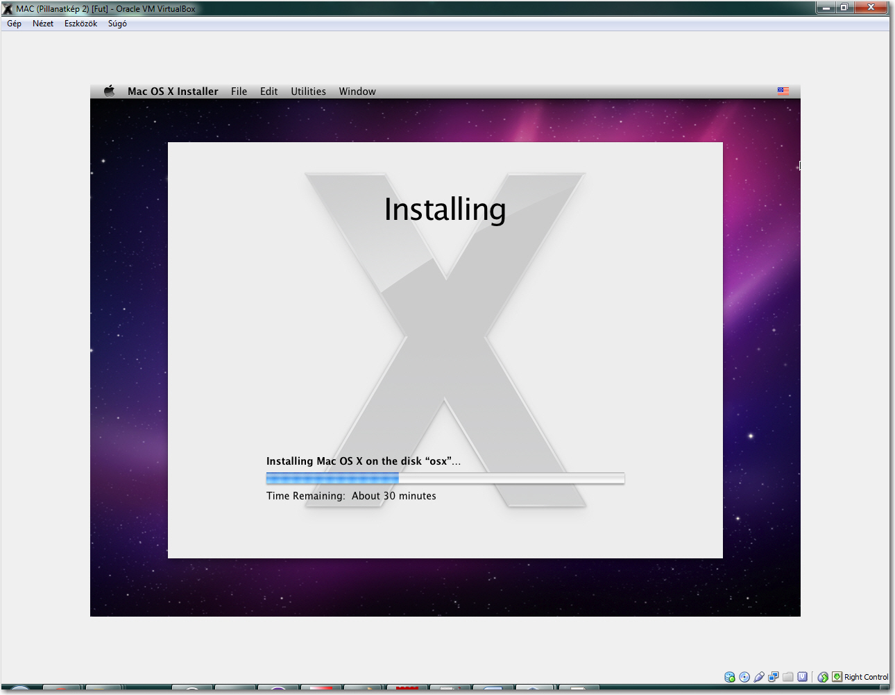Open the Apple logo menu

tap(109, 91)
